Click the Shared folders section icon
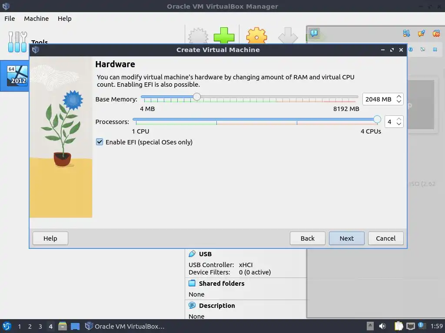 192,283
